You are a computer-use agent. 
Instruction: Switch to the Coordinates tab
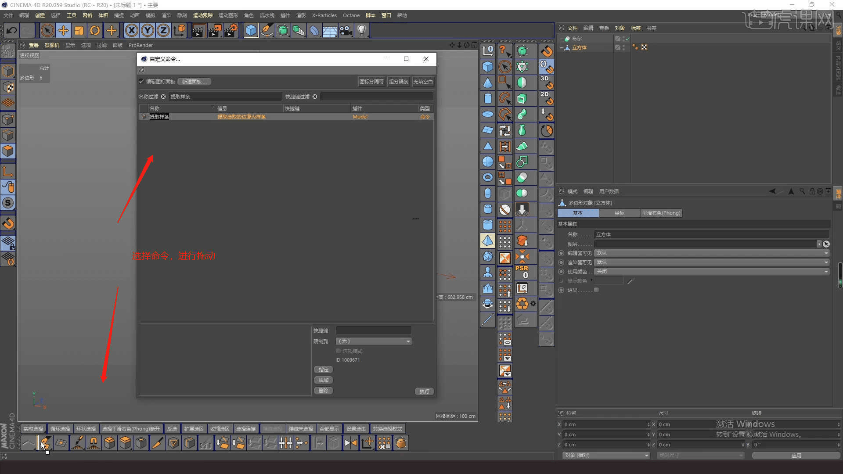click(620, 213)
